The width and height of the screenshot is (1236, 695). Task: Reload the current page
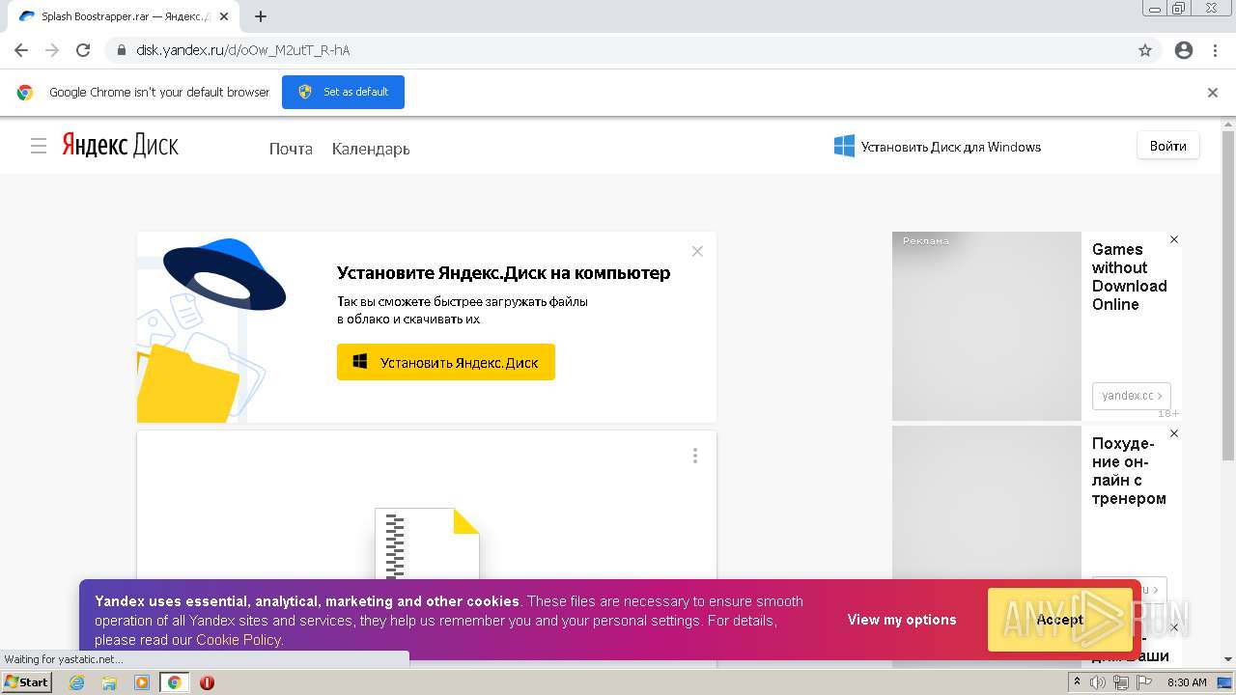[x=83, y=50]
